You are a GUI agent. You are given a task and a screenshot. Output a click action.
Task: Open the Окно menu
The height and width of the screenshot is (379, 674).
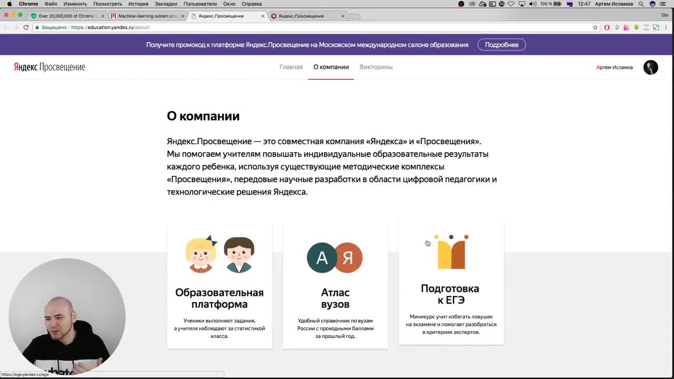coord(229,4)
